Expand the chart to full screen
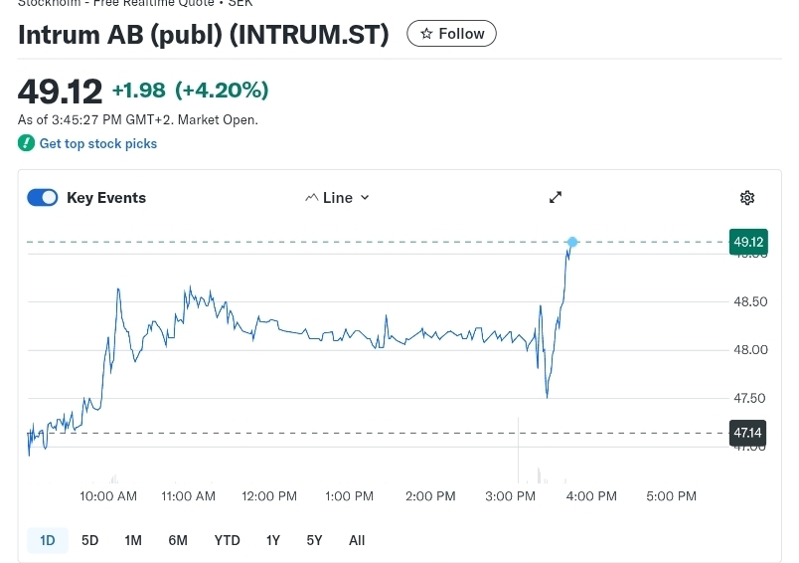The width and height of the screenshot is (799, 563). pos(556,198)
